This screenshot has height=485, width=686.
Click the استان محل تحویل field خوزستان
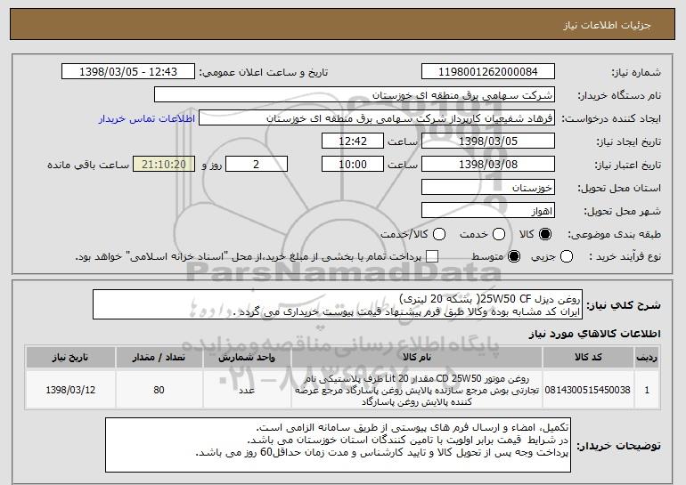click(x=488, y=188)
